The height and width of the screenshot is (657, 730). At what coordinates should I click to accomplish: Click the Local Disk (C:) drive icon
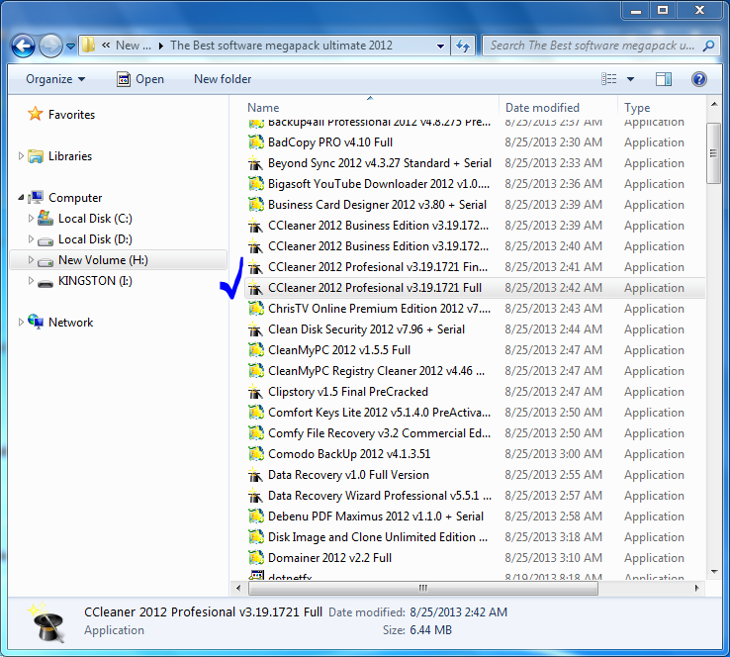click(x=46, y=218)
